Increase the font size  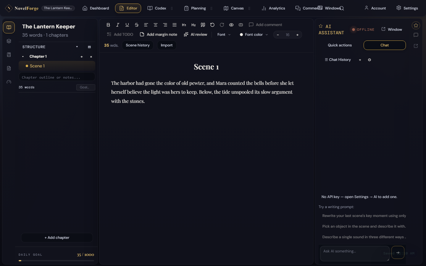click(x=297, y=35)
